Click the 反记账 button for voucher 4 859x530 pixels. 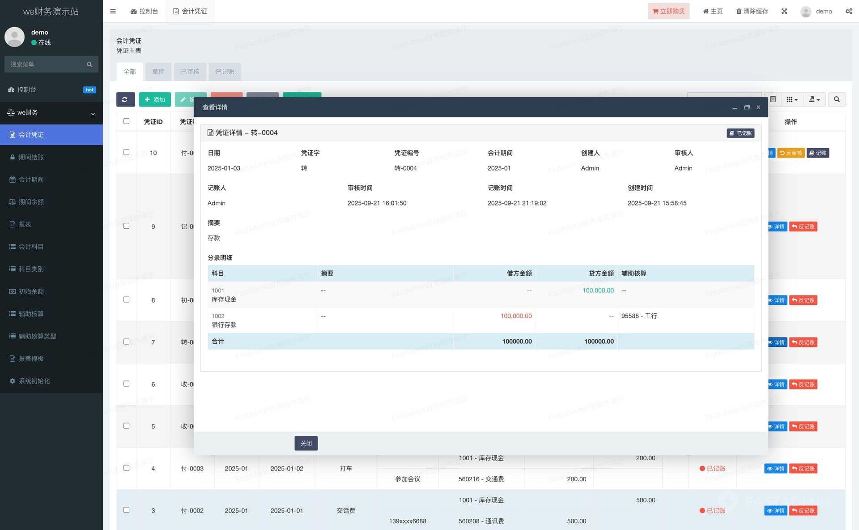click(803, 469)
